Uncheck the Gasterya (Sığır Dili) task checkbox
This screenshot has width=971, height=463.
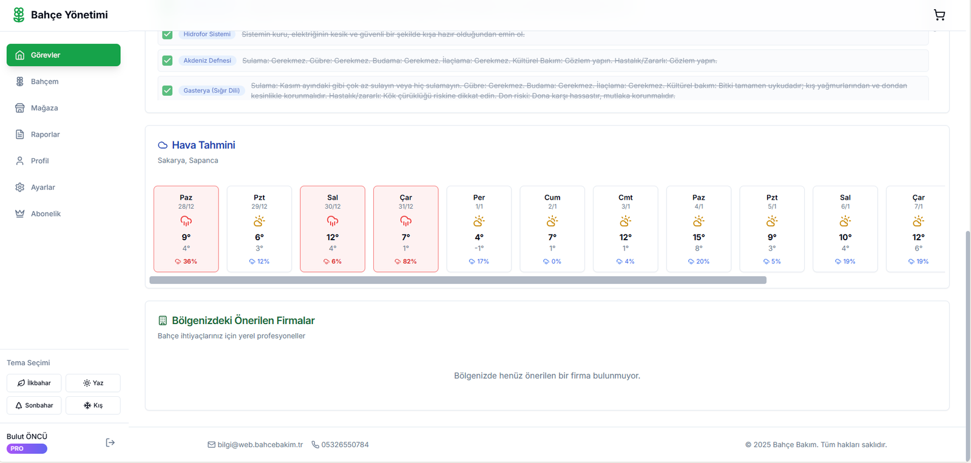coord(167,90)
